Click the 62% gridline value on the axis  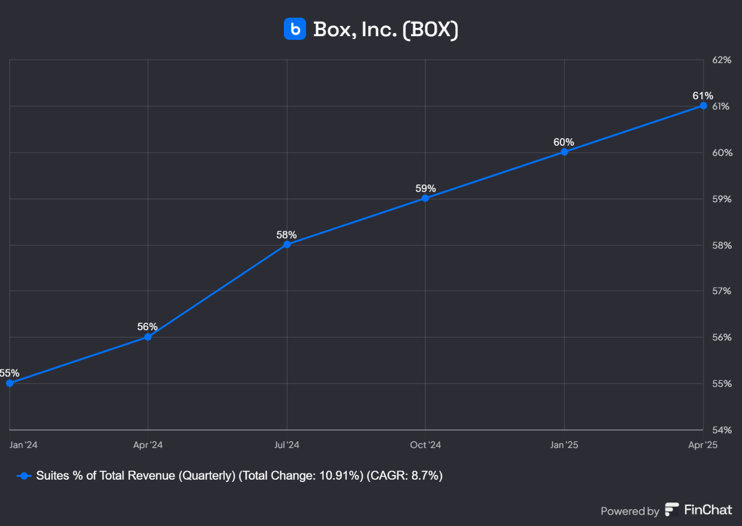pyautogui.click(x=722, y=60)
